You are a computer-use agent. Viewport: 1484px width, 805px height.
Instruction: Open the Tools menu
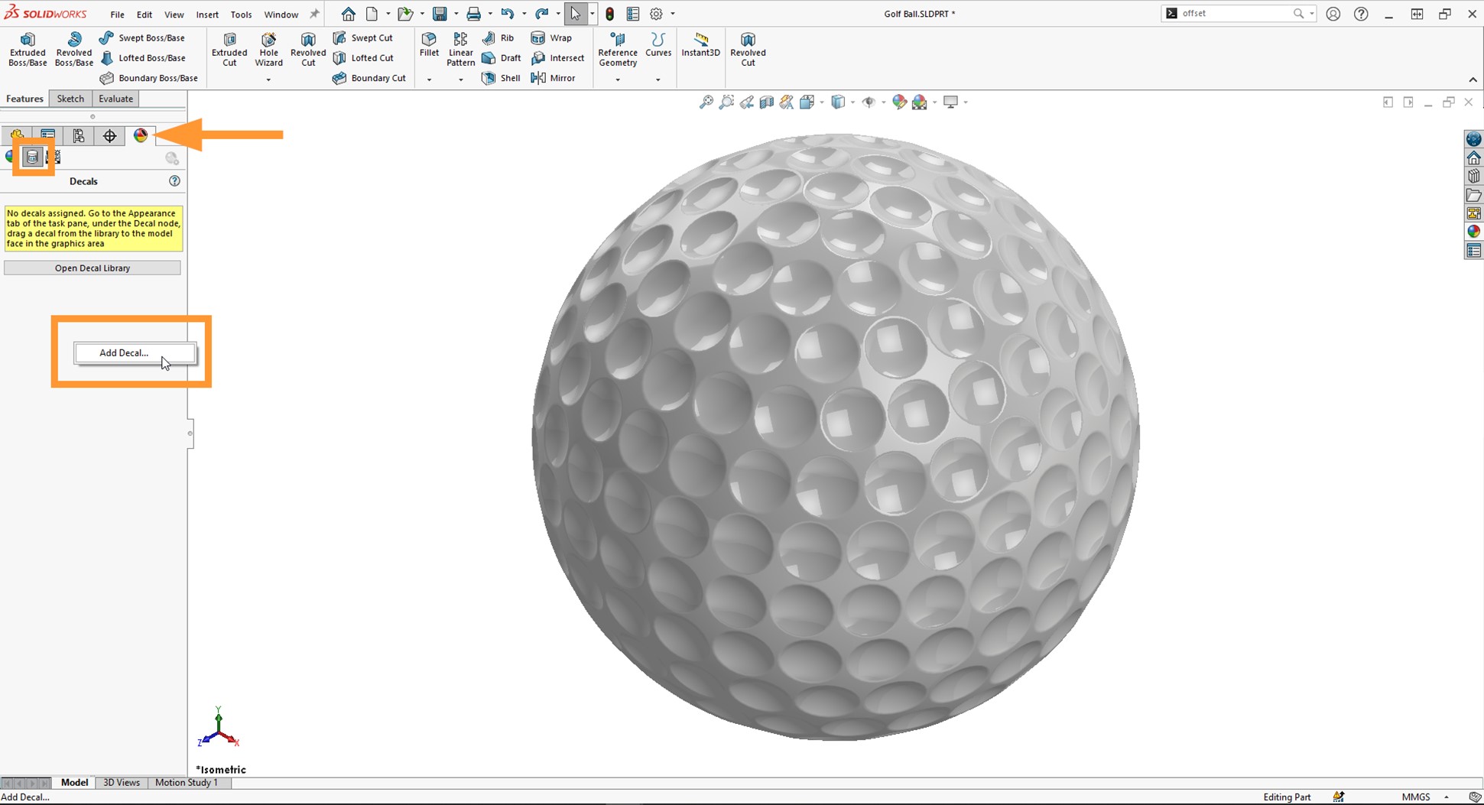241,14
